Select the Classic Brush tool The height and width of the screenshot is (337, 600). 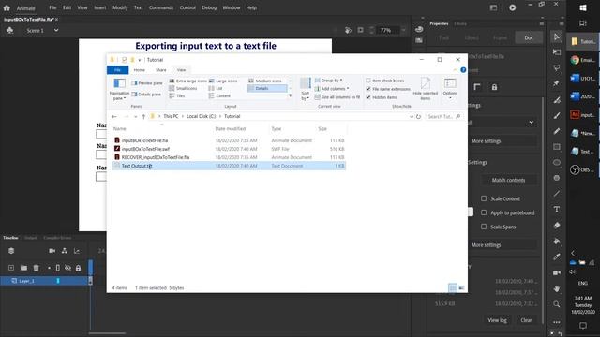[x=557, y=115]
